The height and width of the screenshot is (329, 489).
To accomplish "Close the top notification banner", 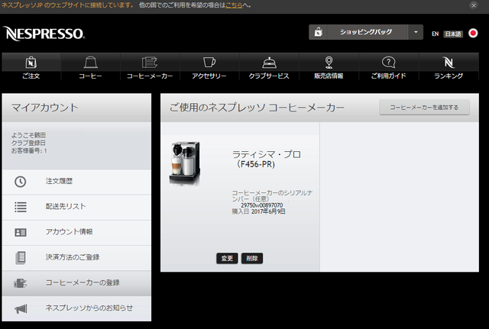I will (x=474, y=5).
